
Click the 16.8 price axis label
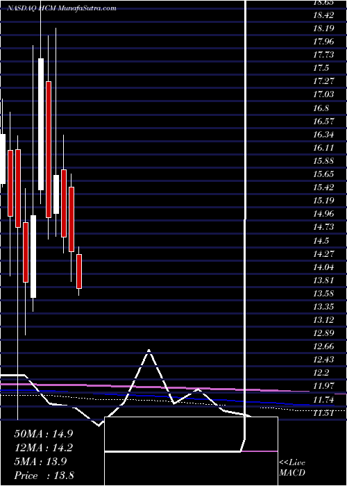pos(321,108)
